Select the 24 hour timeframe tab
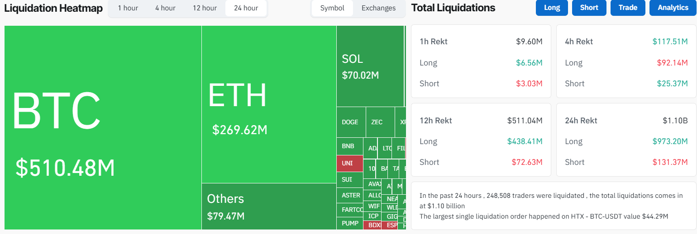 coord(246,8)
